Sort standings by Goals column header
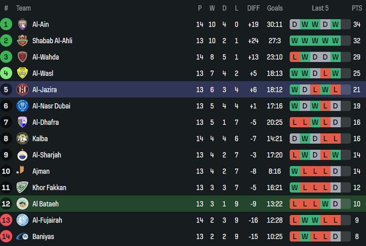The image size is (366, 246). [x=275, y=8]
